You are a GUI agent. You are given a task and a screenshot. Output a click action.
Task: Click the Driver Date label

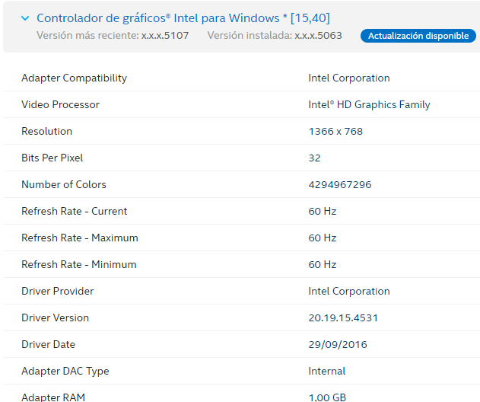48,344
